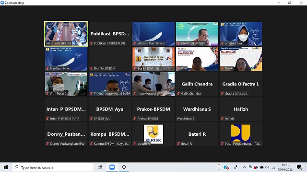This screenshot has width=307, height=172.
Task: Click muted mic icon beside Fika
Action: [178, 68]
